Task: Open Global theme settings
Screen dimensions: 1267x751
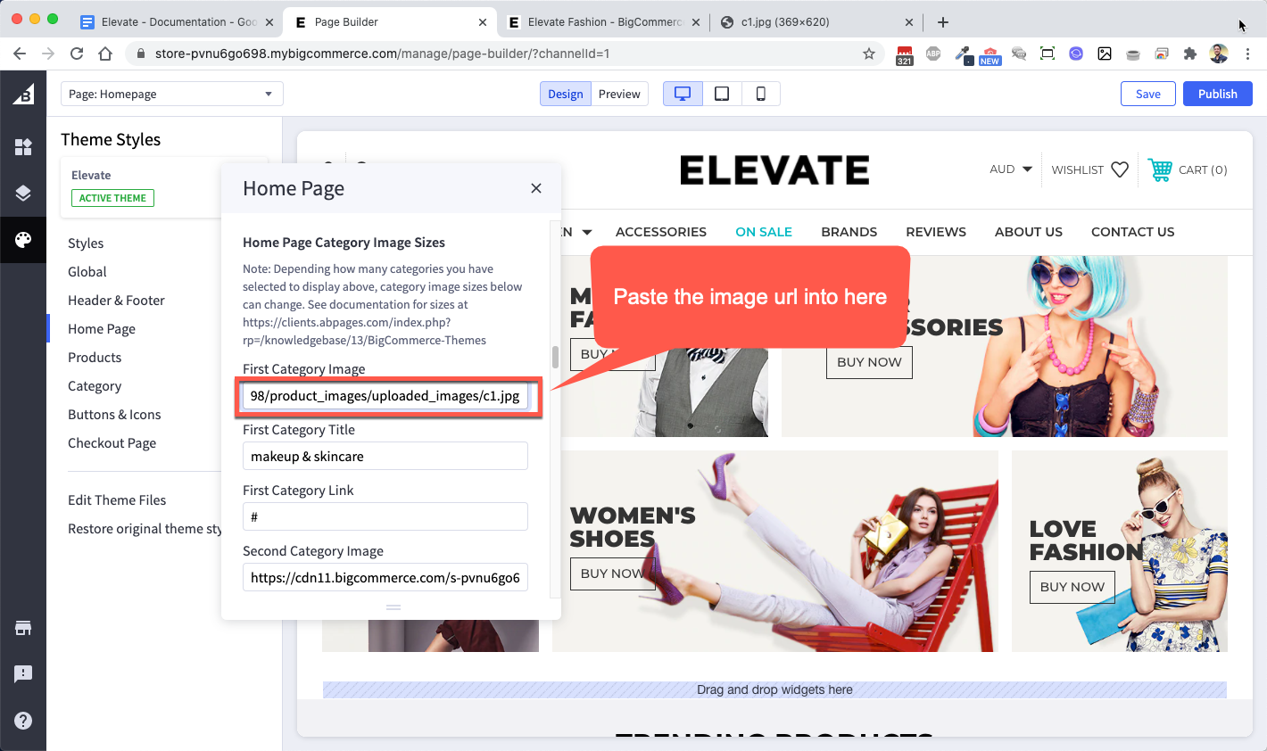Action: tap(87, 272)
